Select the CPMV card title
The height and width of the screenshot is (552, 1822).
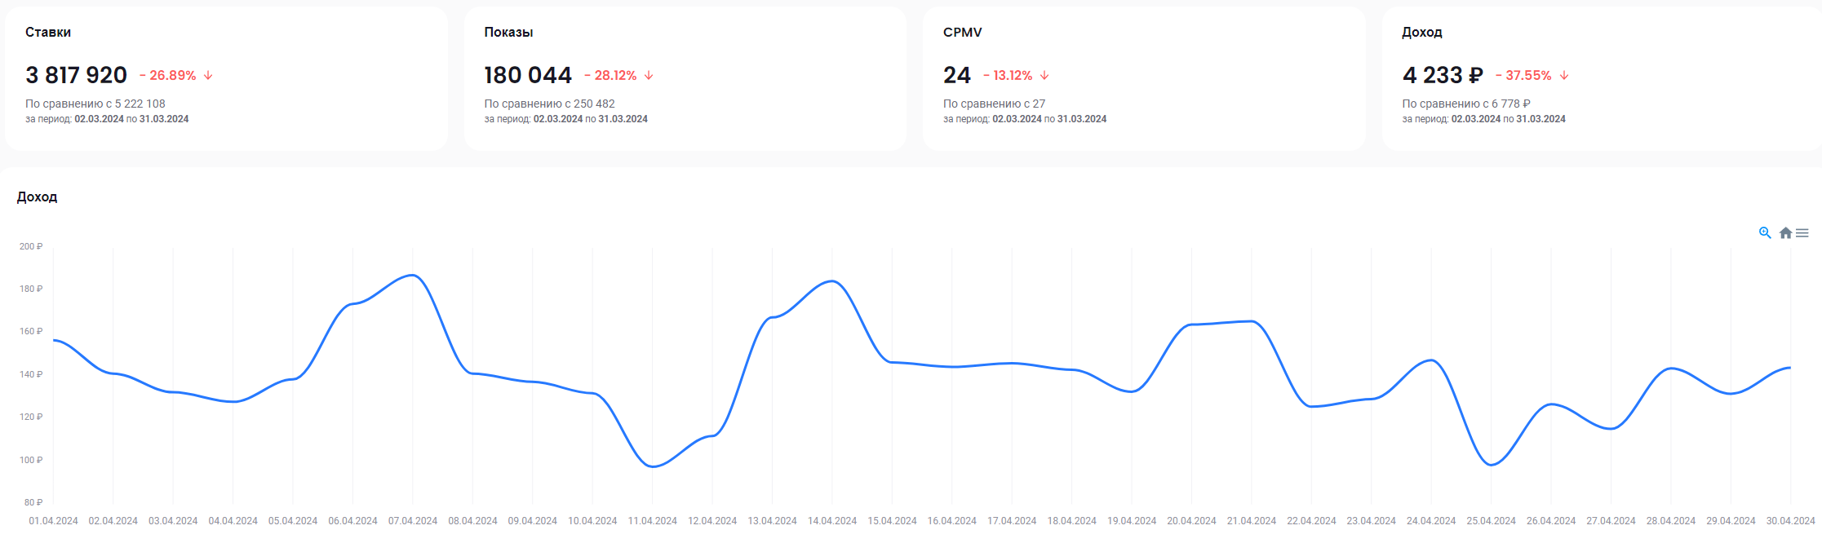click(x=962, y=33)
